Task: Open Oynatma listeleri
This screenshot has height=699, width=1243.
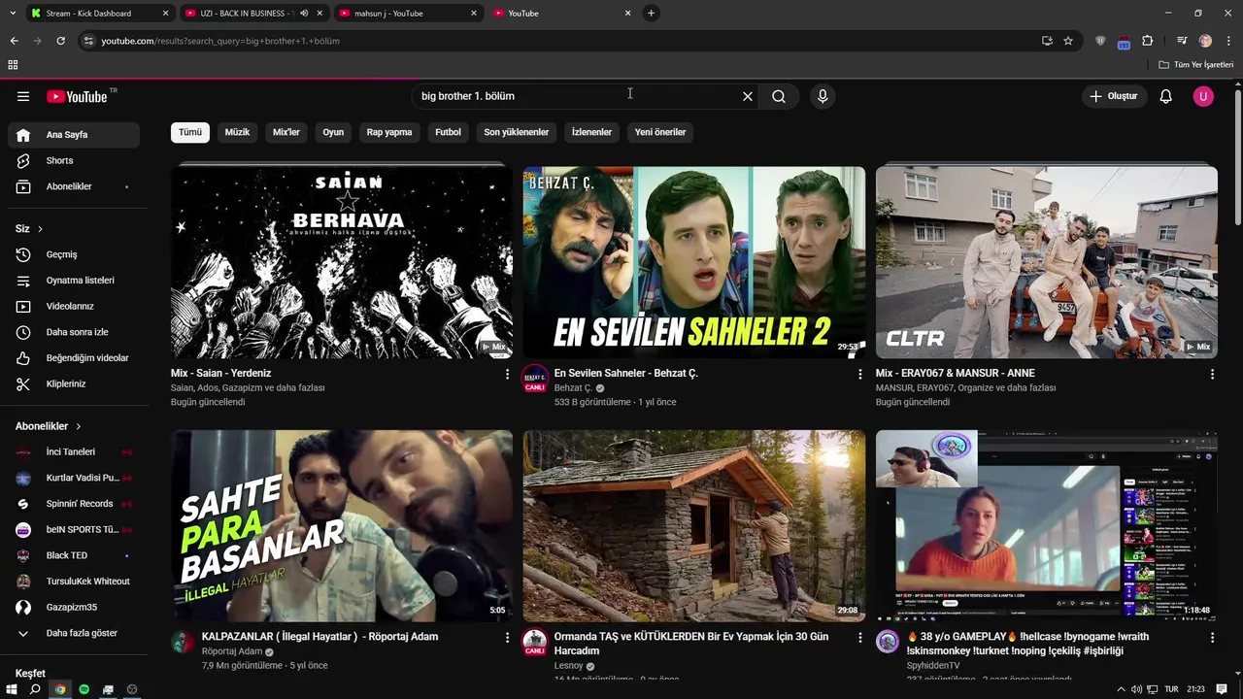Action: pyautogui.click(x=74, y=281)
